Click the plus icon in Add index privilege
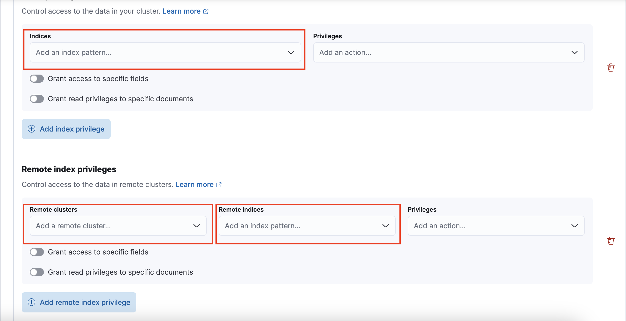Viewport: 626px width, 321px height. coord(32,129)
